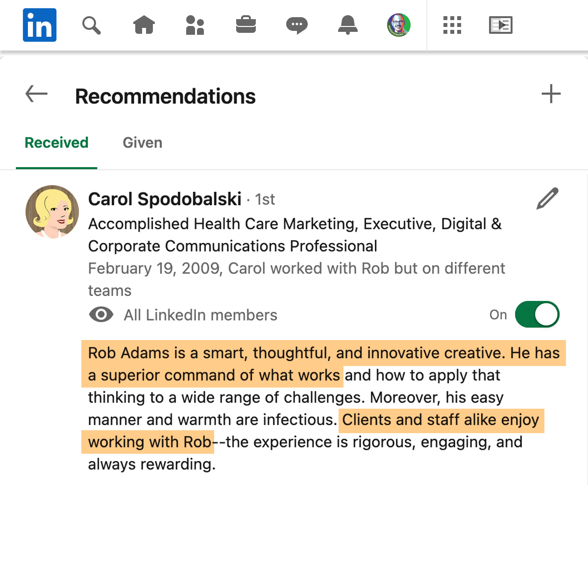Click the All LinkedIn members label
The image size is (588, 588).
[x=200, y=315]
